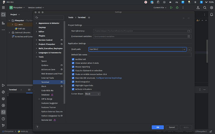Click the settings search field
Image resolution: width=215 pixels, height=134 pixels.
pos(49,17)
